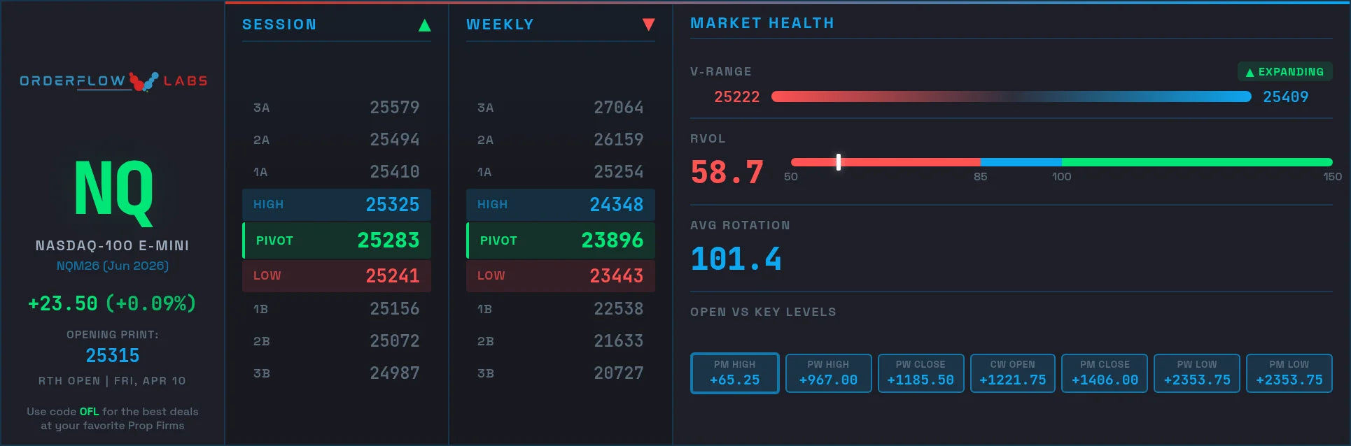The image size is (1351, 446).
Task: Click Session 1A value 25410
Action: point(395,172)
